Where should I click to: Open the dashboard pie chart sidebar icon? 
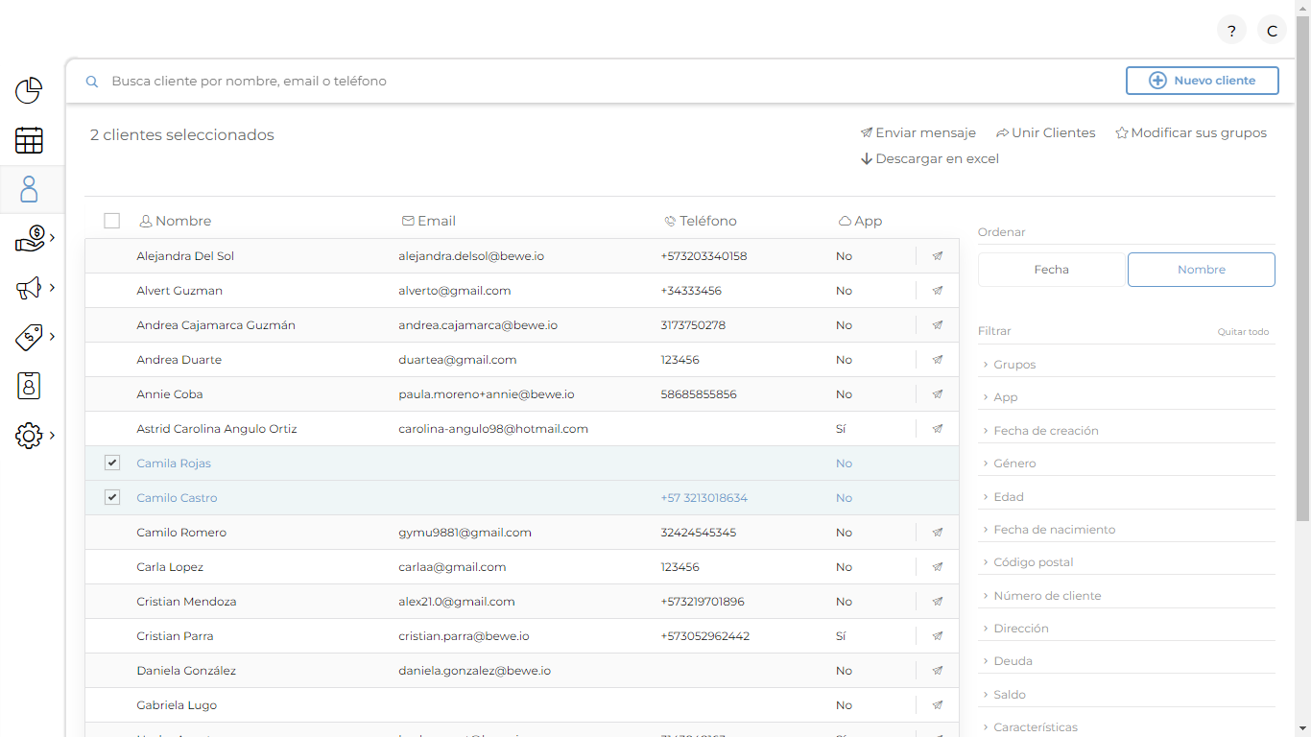29,91
